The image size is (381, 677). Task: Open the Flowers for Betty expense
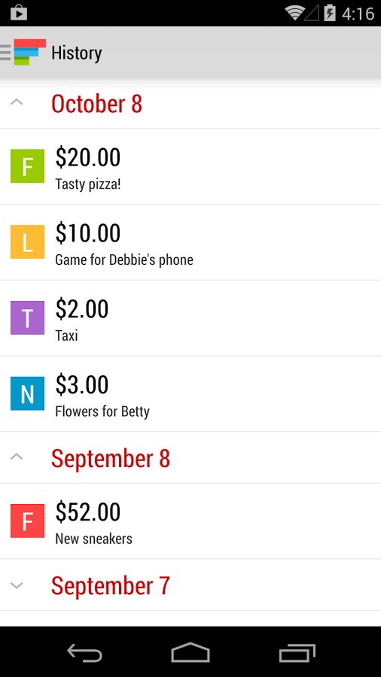coord(190,393)
